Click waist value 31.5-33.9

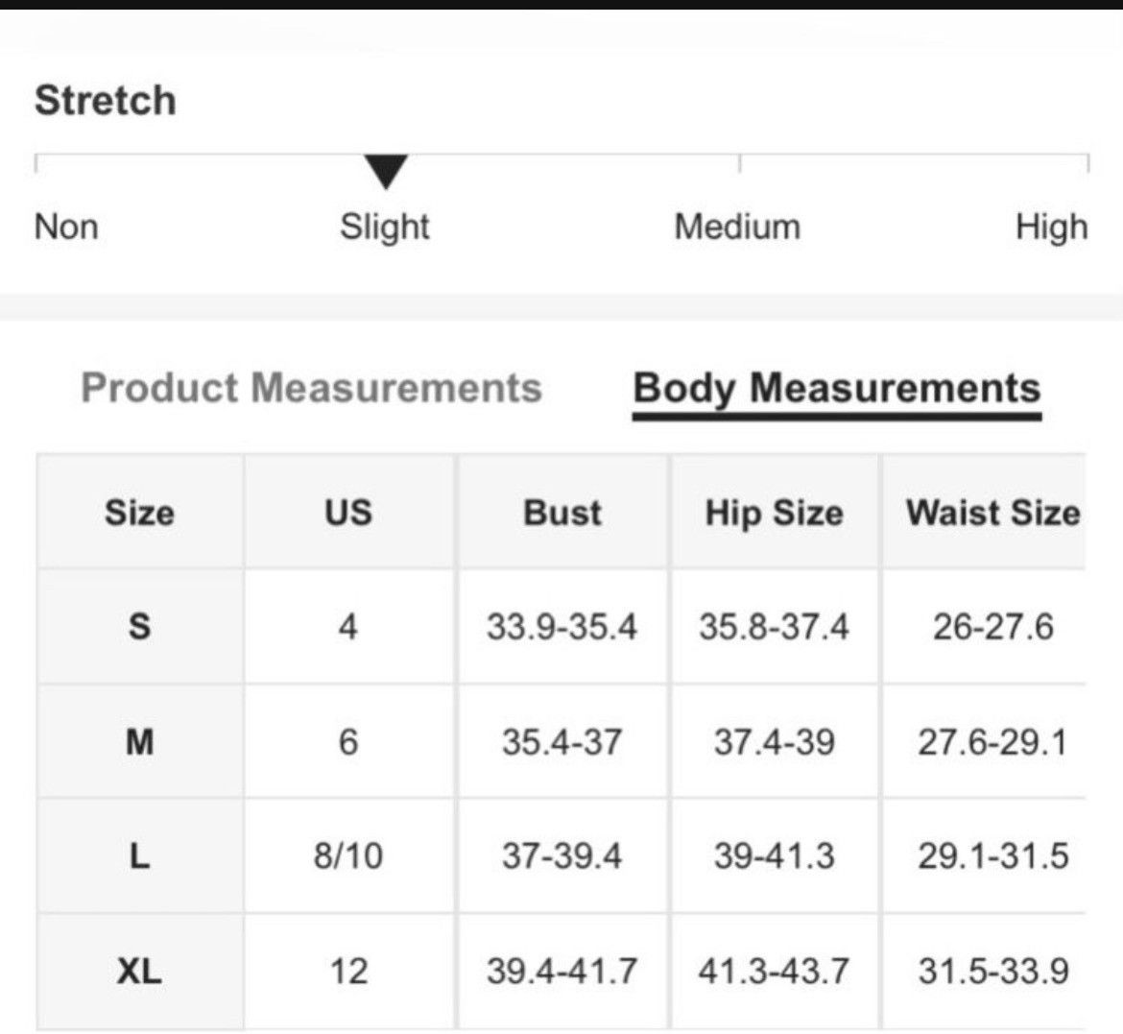tap(993, 971)
